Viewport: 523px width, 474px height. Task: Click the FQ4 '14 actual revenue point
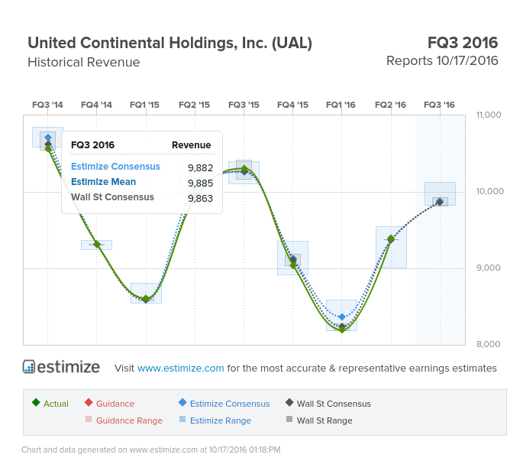click(x=97, y=245)
